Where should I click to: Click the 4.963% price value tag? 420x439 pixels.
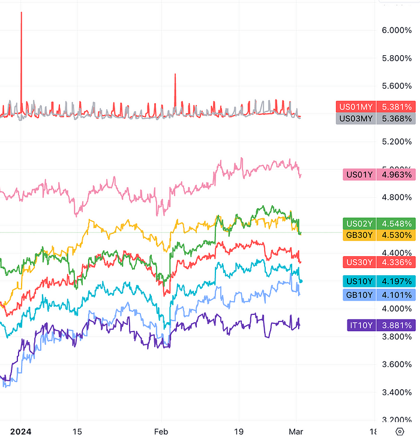[396, 175]
